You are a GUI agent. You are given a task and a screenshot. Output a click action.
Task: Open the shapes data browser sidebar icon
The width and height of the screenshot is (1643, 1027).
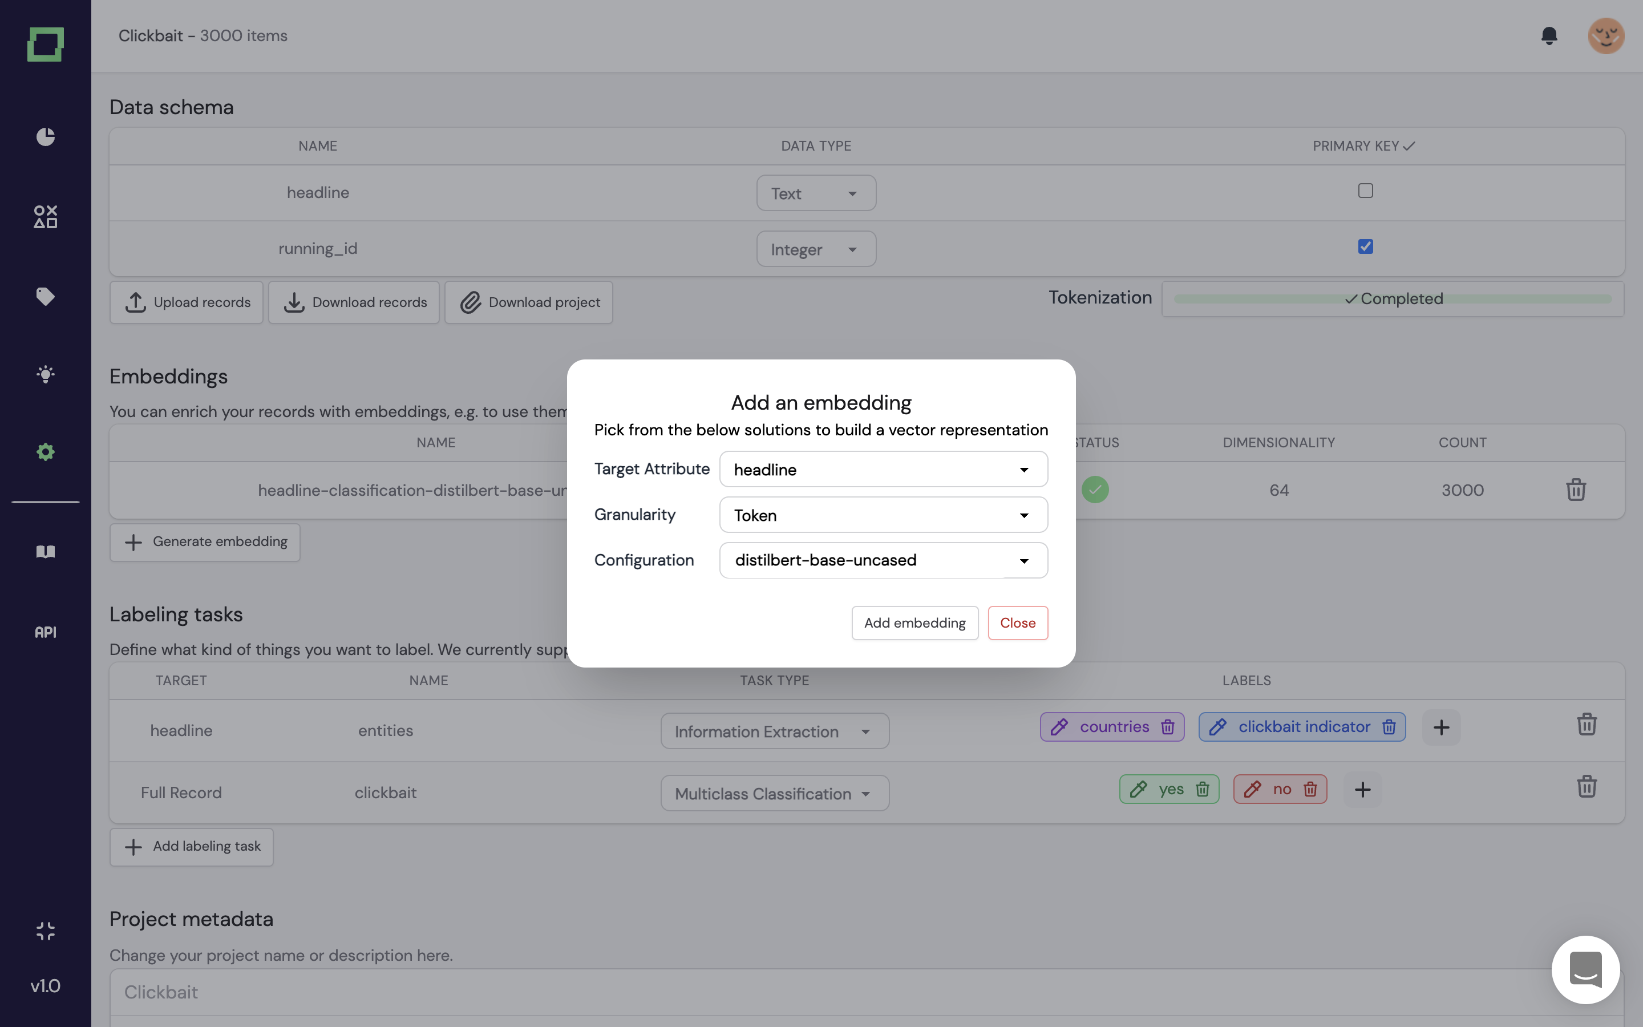click(x=46, y=217)
